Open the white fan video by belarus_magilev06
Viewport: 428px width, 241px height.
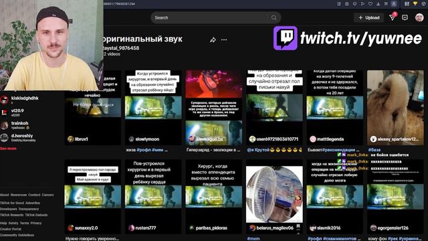point(274,197)
